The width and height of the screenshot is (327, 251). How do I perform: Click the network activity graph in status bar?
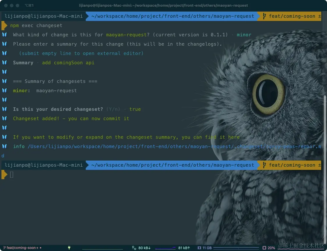pyautogui.click(x=165, y=248)
